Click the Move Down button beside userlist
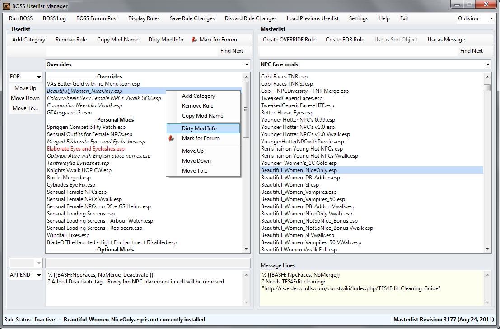 click(x=25, y=98)
